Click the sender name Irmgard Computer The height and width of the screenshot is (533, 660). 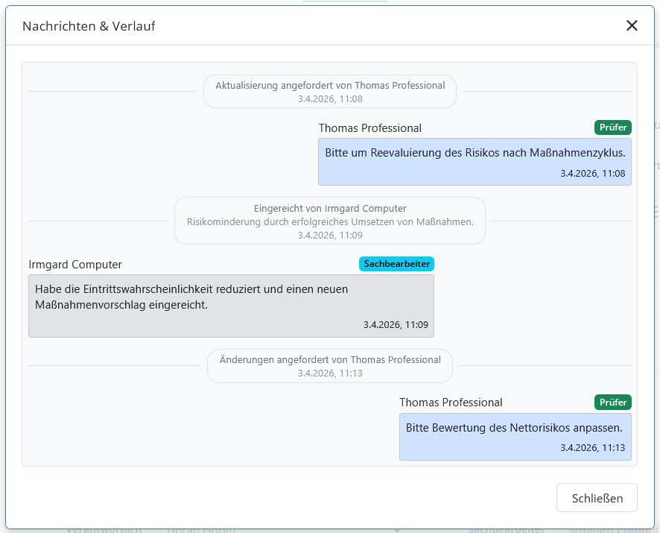pos(75,265)
